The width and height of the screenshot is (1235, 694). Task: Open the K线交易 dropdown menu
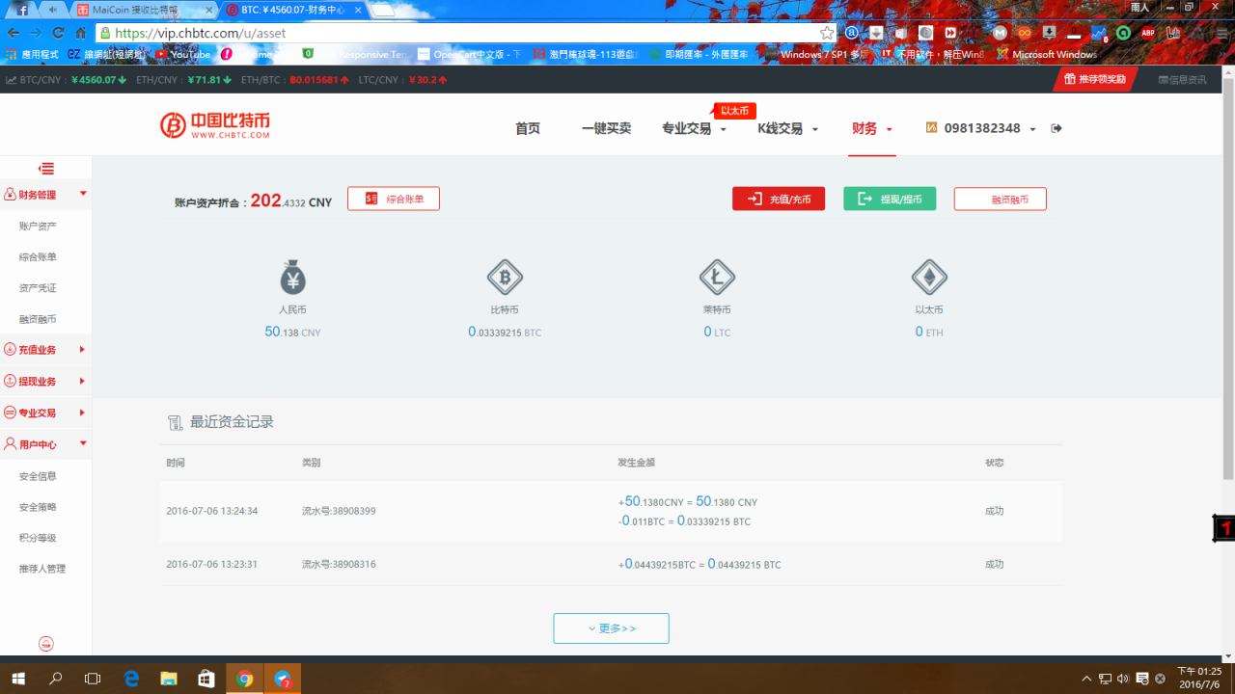point(787,129)
